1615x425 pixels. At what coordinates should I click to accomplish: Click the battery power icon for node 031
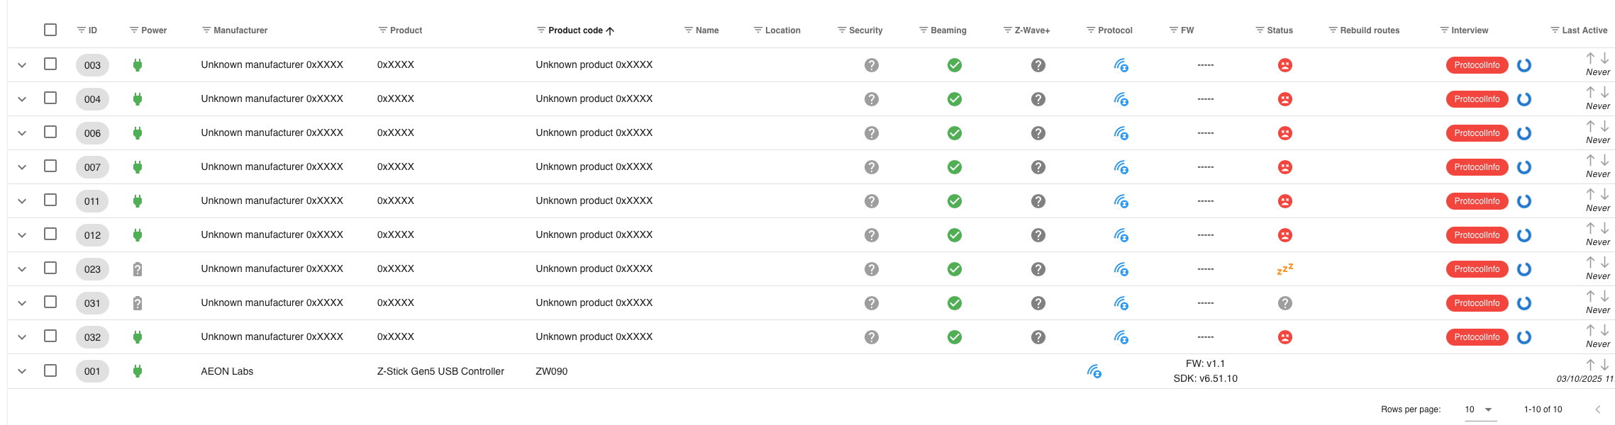(x=138, y=303)
